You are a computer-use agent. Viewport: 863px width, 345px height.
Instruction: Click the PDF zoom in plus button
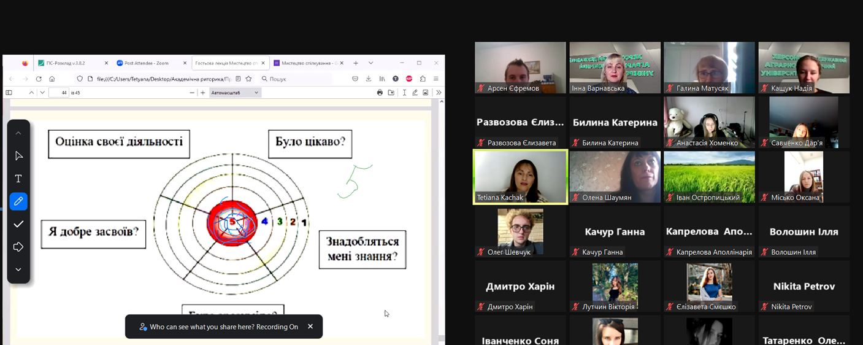pyautogui.click(x=203, y=93)
